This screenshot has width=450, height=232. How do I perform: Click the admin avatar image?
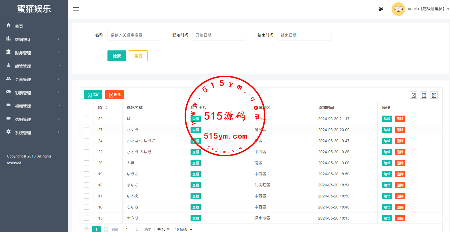(x=398, y=9)
